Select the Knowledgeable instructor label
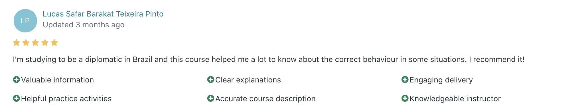Viewport: 576px width, 112px height. click(455, 99)
